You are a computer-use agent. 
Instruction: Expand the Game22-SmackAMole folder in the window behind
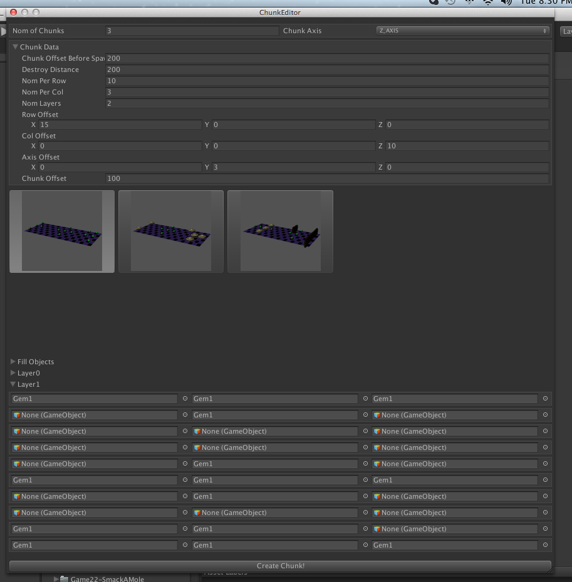click(x=56, y=579)
